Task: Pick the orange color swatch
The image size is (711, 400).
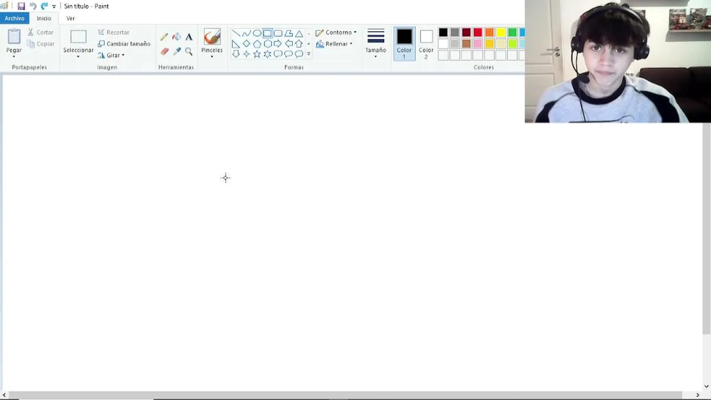Action: (x=489, y=33)
